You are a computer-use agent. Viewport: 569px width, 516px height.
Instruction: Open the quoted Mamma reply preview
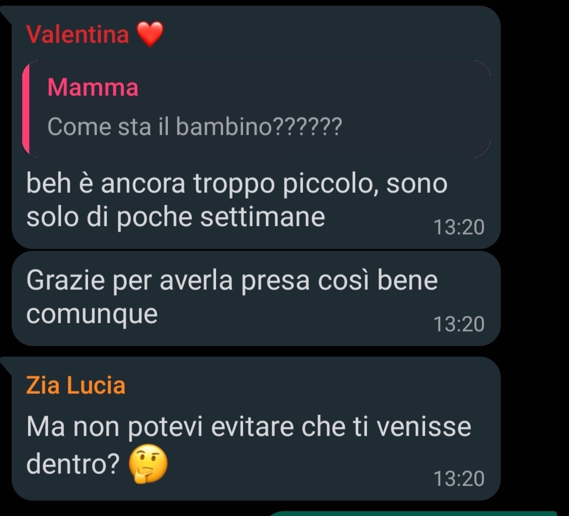click(256, 109)
